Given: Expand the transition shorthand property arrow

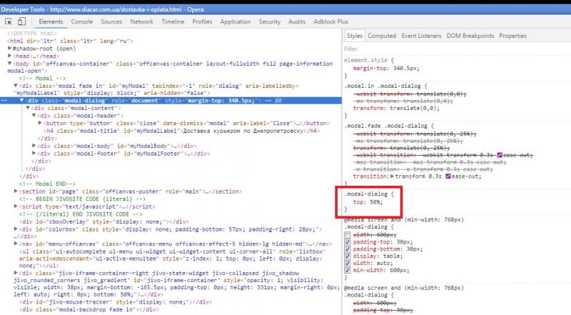Looking at the screenshot, I should point(392,176).
